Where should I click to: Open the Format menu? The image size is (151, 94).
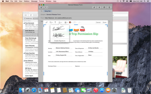pos(42,1)
